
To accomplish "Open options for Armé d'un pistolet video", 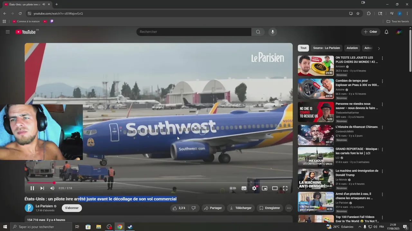I will point(382,194).
